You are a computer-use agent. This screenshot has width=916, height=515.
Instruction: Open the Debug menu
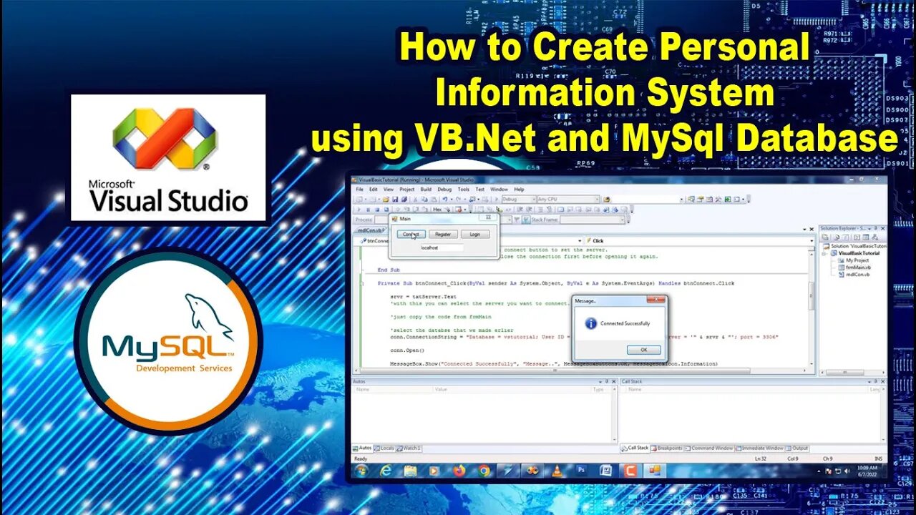[x=444, y=189]
